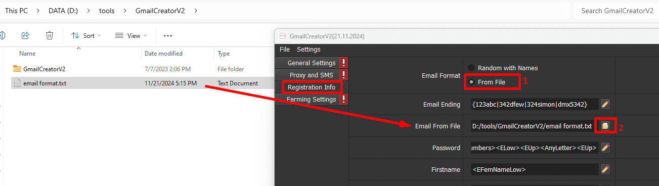This screenshot has height=186, width=659.
Task: Click the pencil edit icon for Firstname
Action: 605,170
